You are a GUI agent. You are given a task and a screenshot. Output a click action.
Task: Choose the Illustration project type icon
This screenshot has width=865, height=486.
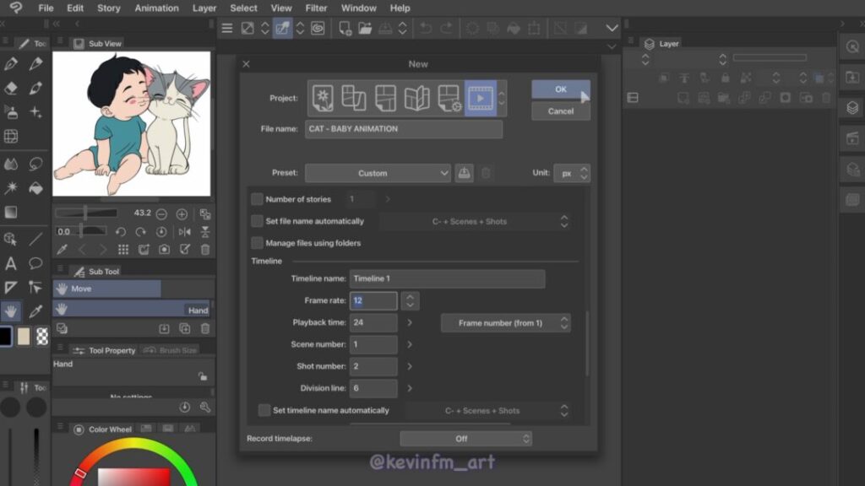click(323, 98)
